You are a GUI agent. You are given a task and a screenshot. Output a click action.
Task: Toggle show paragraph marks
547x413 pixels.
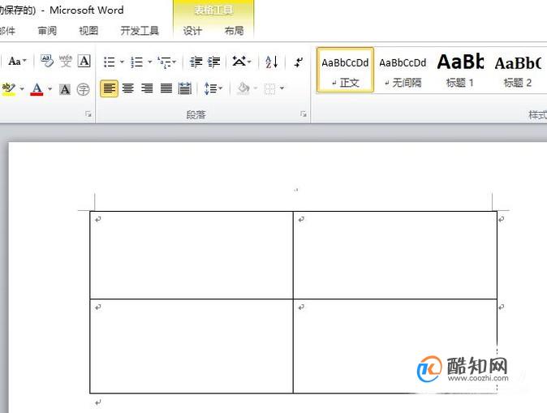coord(299,62)
